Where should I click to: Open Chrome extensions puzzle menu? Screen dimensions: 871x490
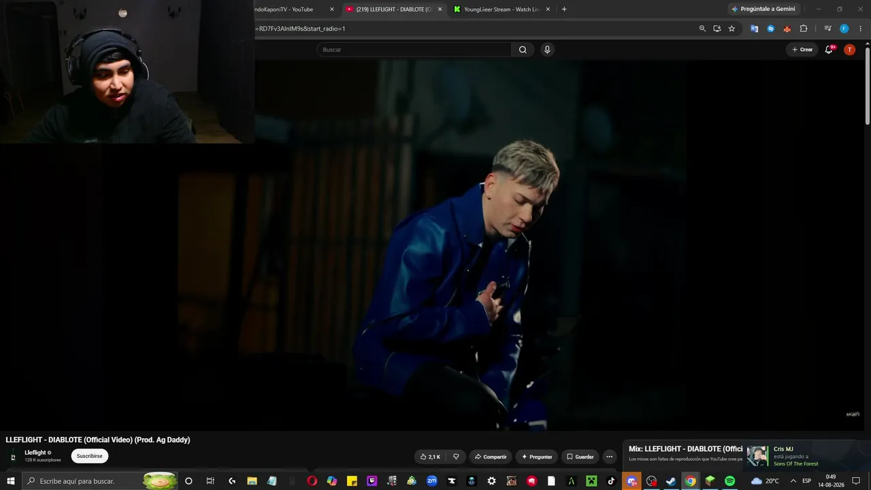point(804,29)
